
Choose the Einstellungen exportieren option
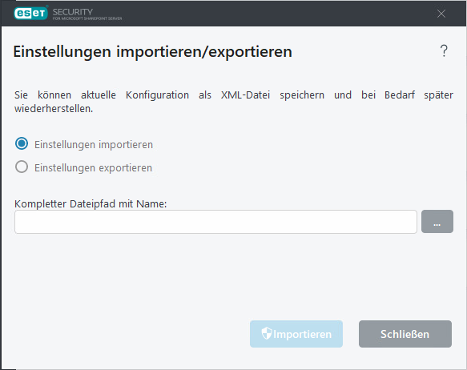click(x=22, y=167)
